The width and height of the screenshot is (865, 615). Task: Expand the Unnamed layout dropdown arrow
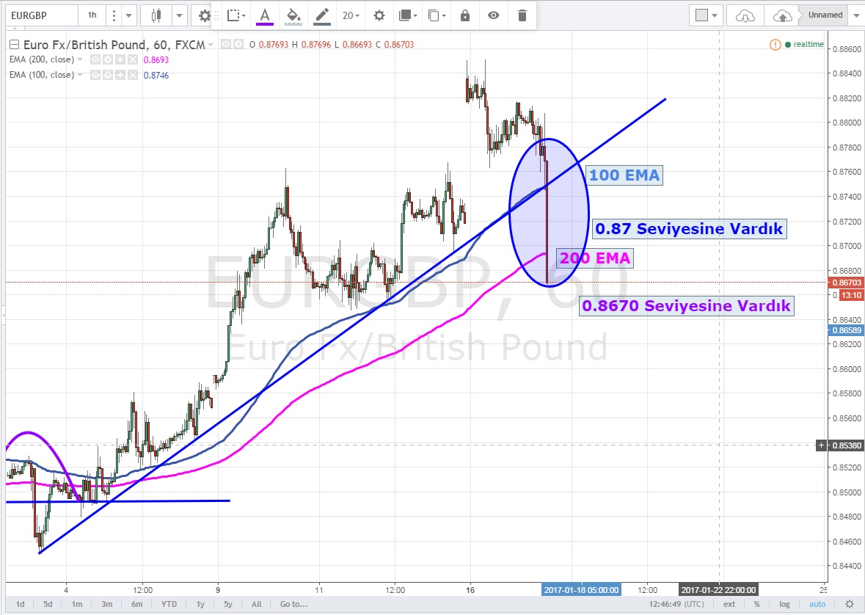pos(855,15)
